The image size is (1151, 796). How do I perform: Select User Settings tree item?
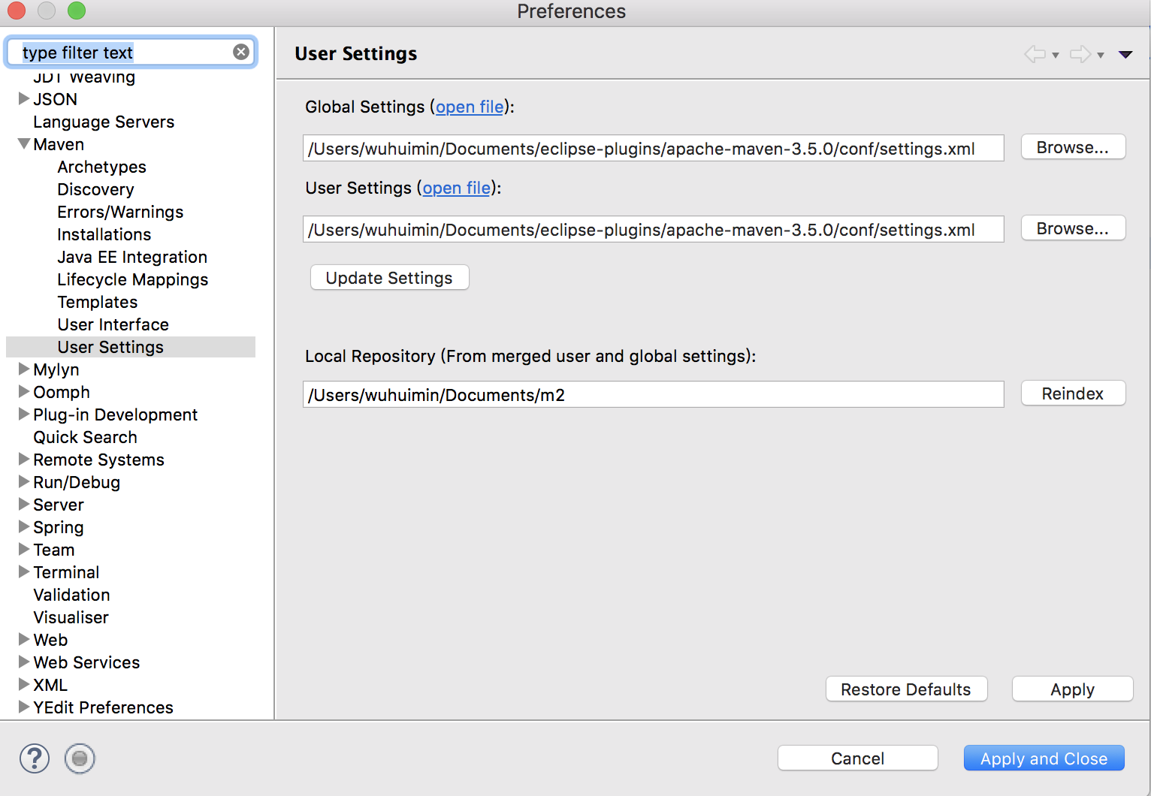110,347
